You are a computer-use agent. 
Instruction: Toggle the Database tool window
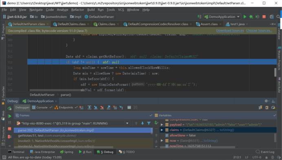pos(279,31)
